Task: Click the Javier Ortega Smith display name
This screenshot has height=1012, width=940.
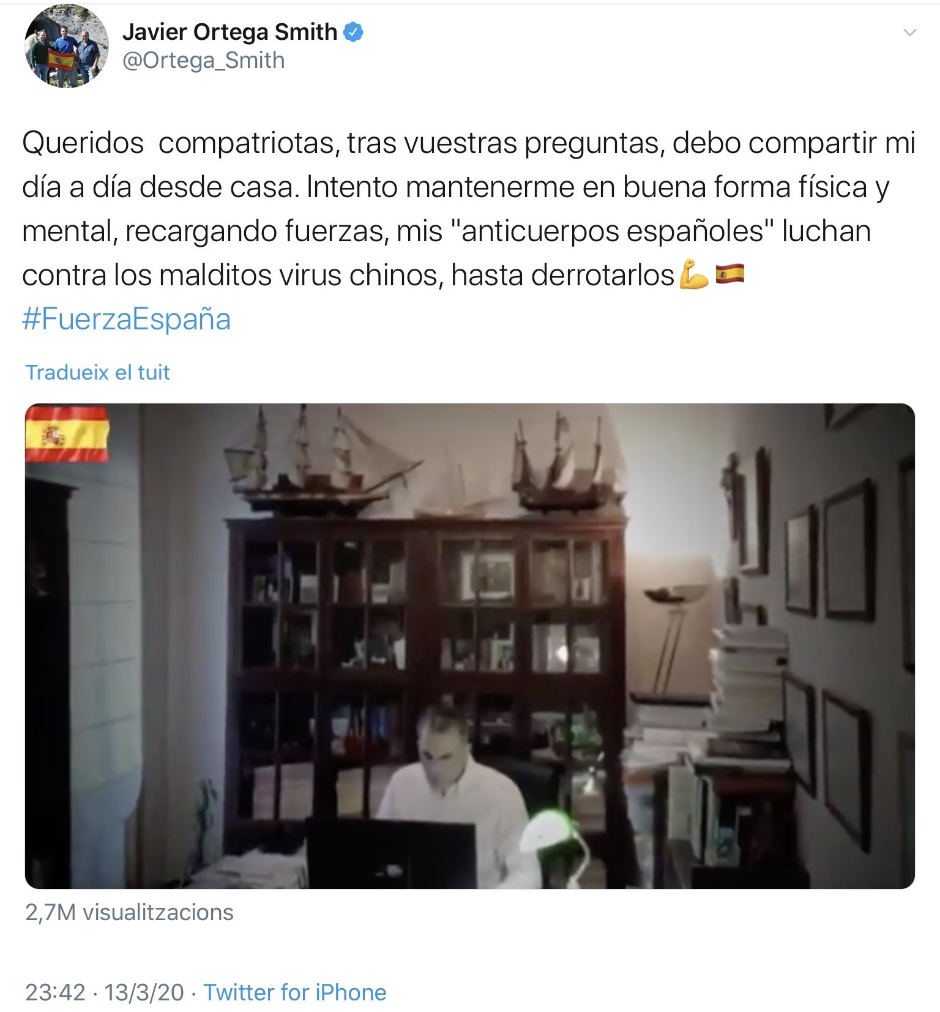Action: [230, 32]
